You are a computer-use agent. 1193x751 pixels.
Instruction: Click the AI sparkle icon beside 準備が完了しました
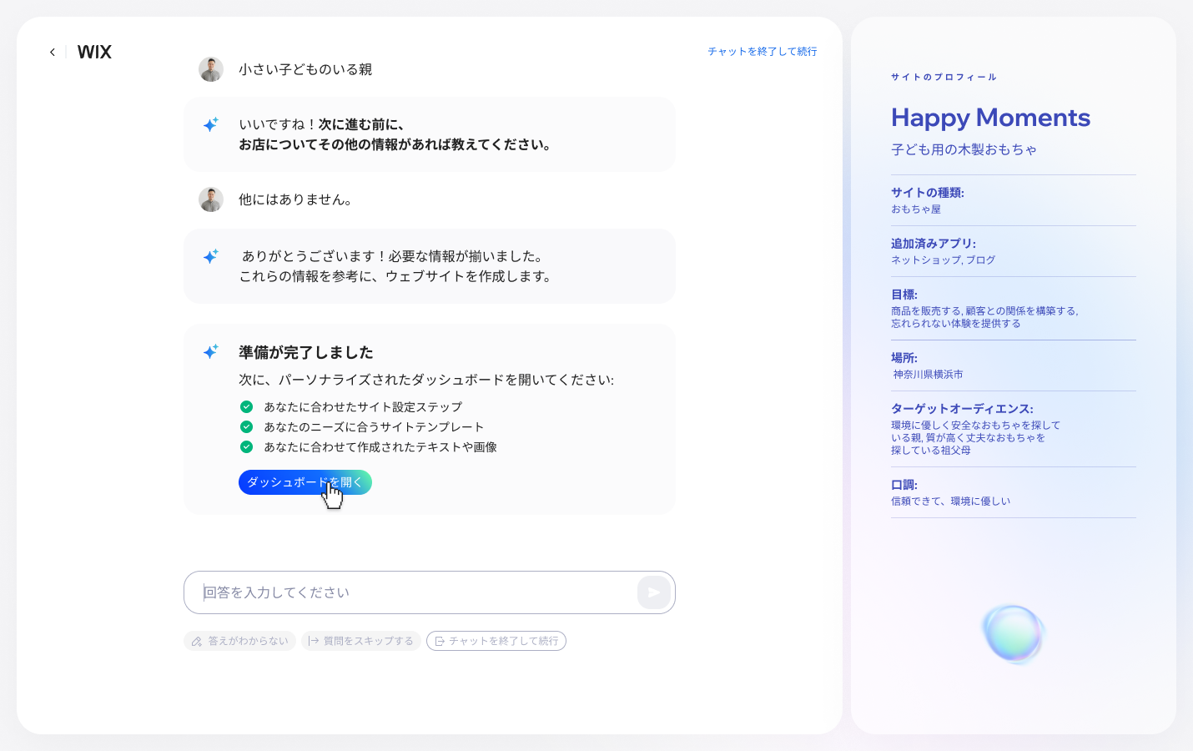[x=210, y=352]
